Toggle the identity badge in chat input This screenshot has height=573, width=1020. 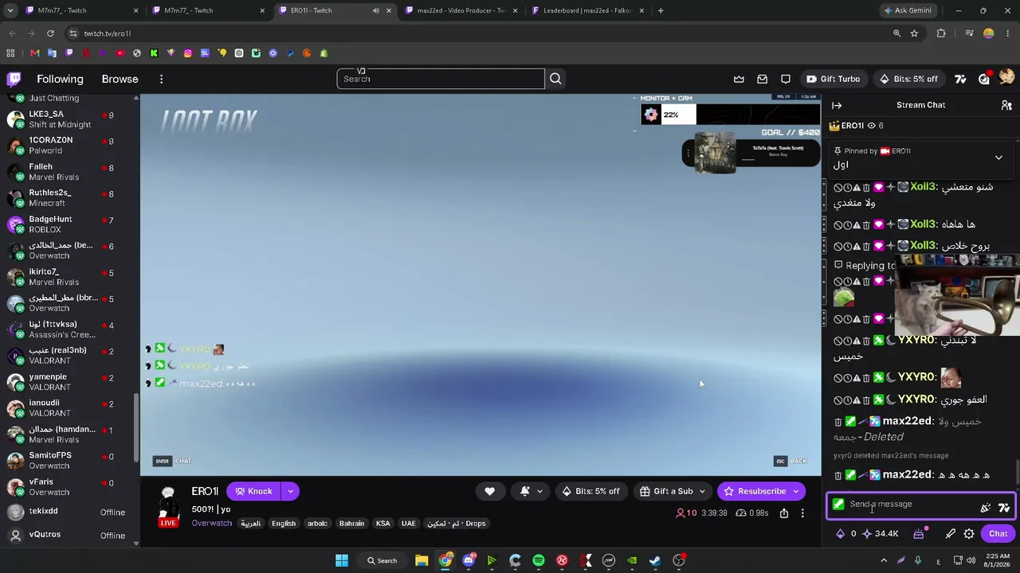click(x=838, y=504)
